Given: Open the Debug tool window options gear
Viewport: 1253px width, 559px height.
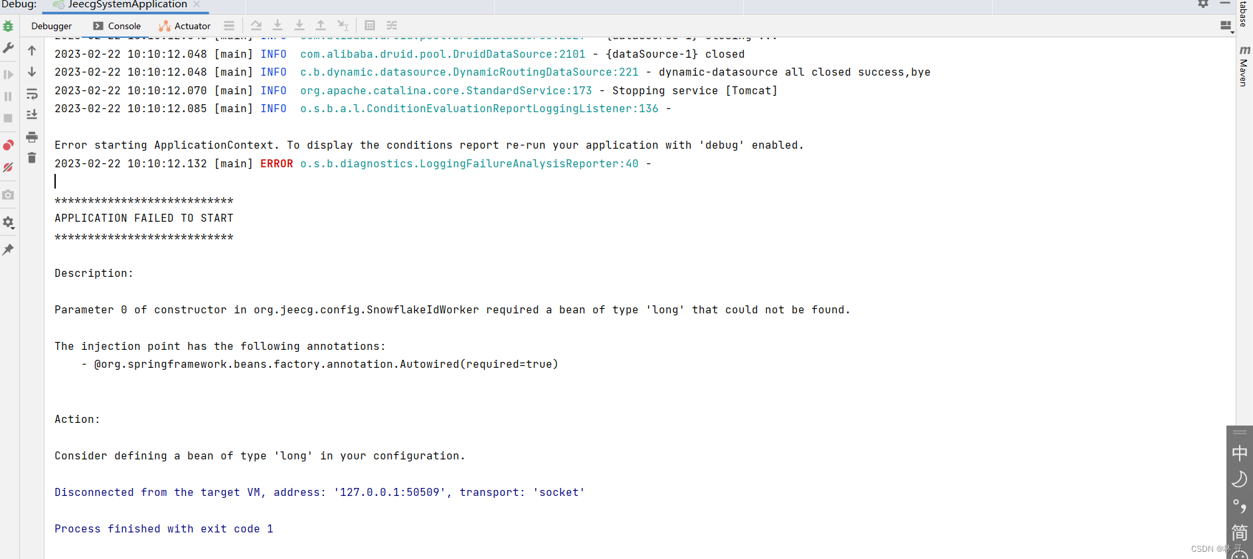Looking at the screenshot, I should coord(1203,3).
